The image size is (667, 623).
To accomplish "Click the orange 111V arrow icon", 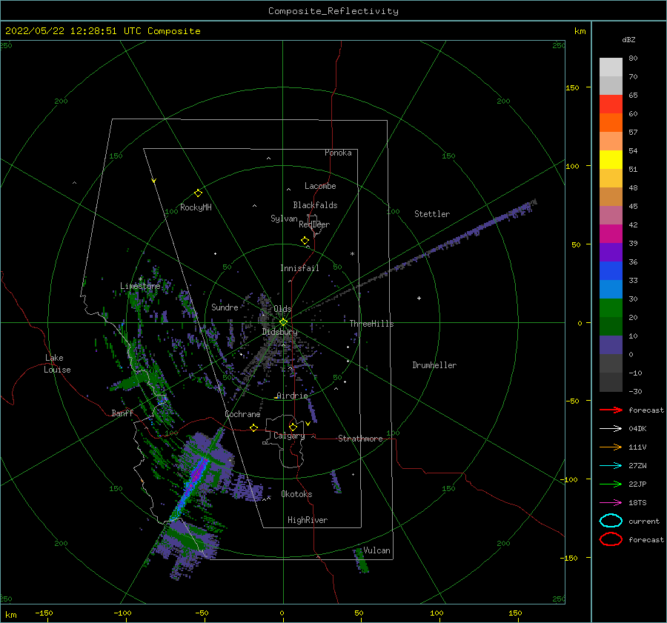I will click(x=611, y=447).
